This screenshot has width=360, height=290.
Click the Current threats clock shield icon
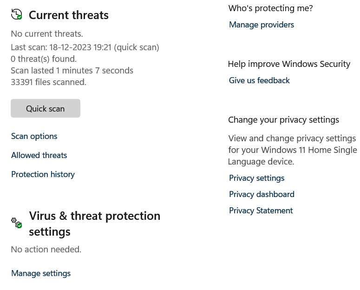click(16, 14)
